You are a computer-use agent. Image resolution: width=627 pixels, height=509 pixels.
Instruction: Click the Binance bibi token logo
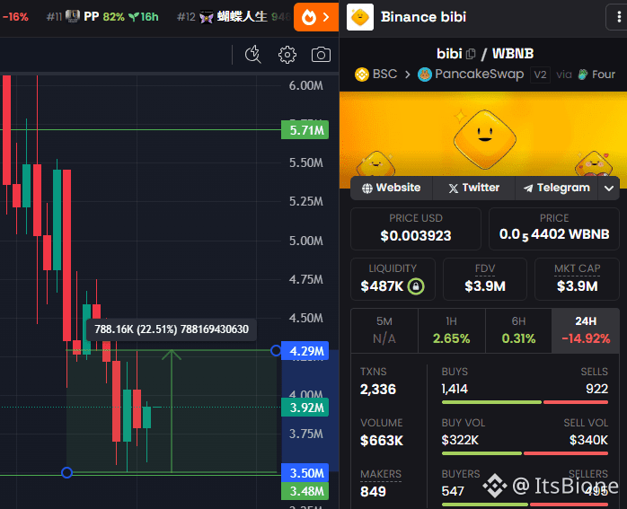pos(360,17)
